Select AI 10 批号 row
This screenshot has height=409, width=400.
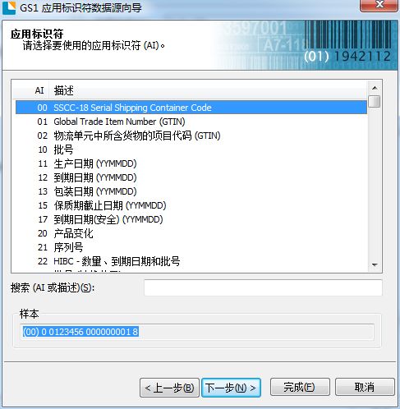point(191,149)
